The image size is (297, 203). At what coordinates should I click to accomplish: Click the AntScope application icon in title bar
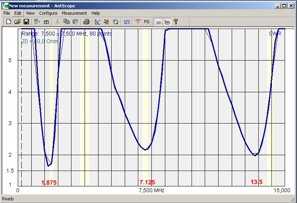click(x=5, y=5)
